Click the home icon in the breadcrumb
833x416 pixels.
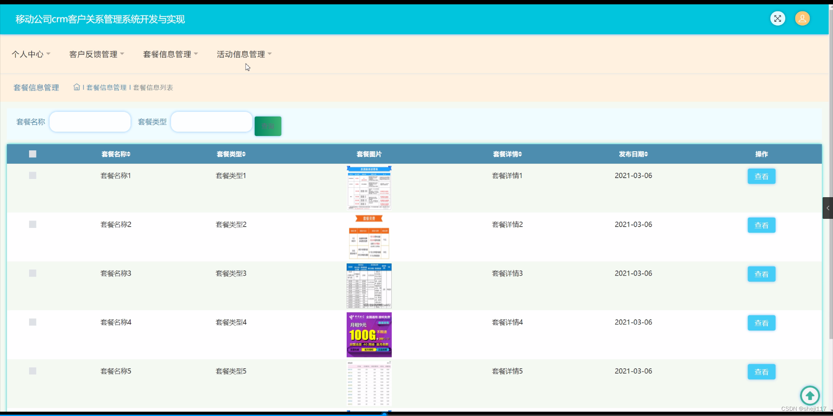point(76,87)
